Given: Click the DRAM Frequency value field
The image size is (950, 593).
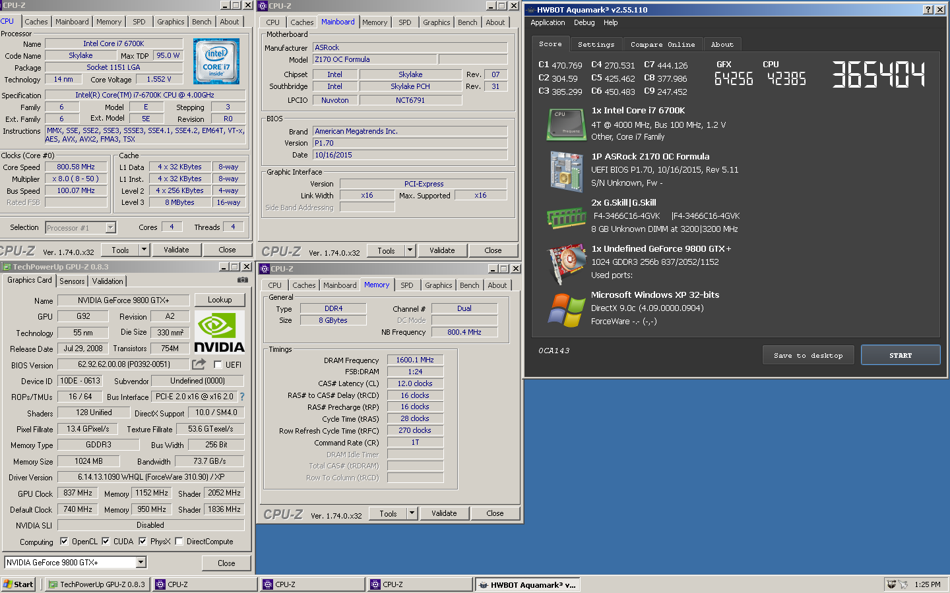Looking at the screenshot, I should click(x=415, y=360).
